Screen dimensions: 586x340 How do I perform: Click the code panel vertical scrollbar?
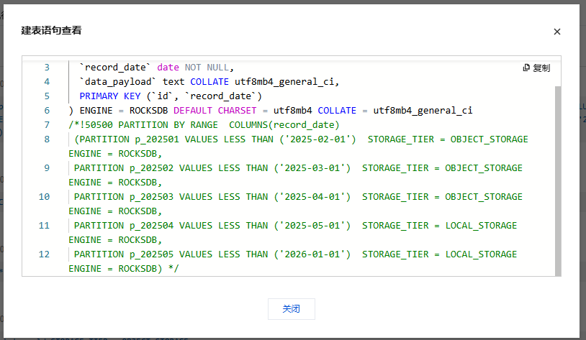(x=558, y=181)
